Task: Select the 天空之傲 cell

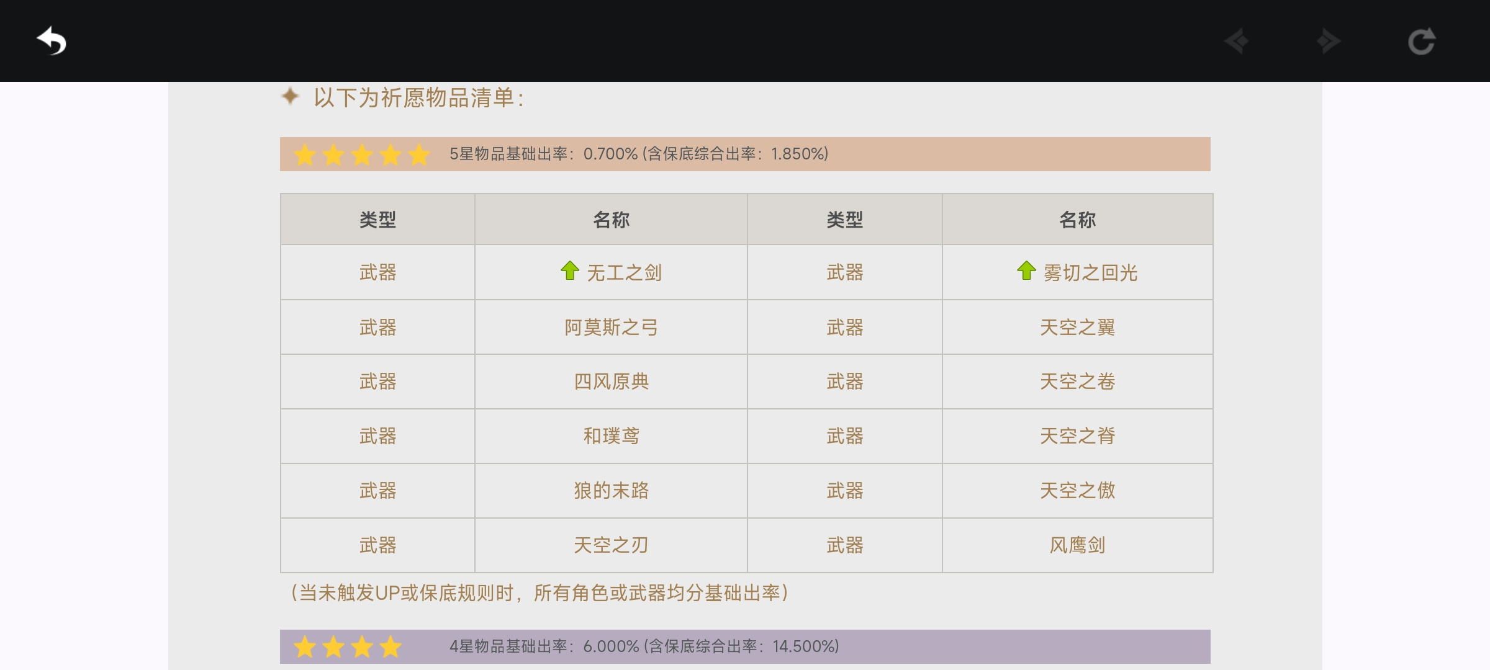Action: [x=1077, y=491]
